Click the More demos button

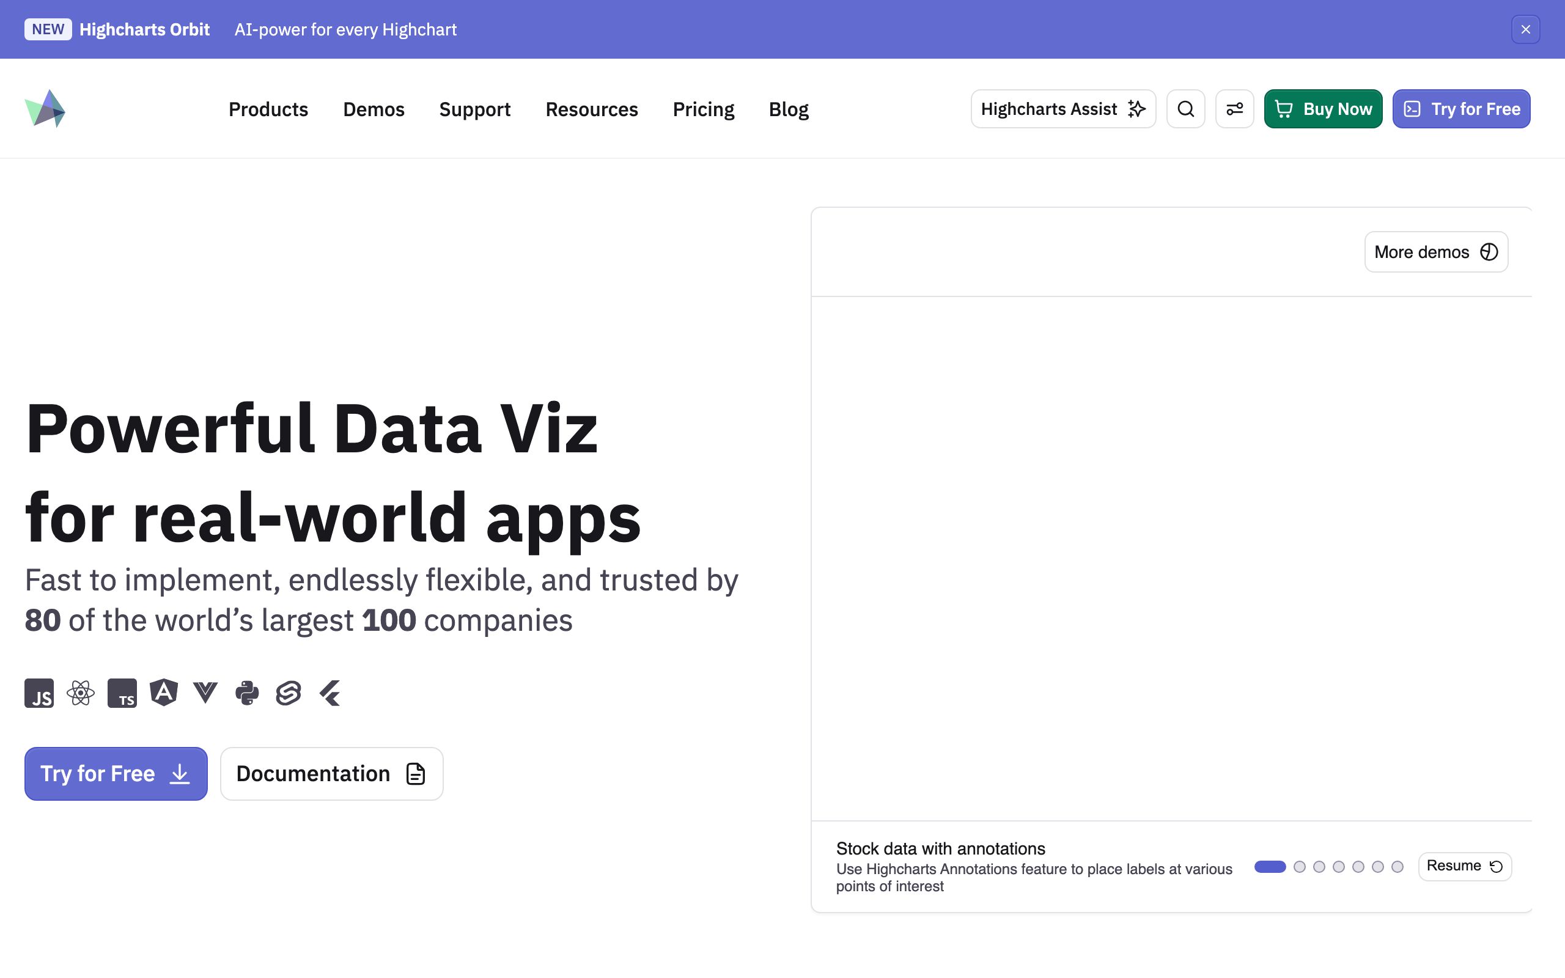(x=1436, y=252)
